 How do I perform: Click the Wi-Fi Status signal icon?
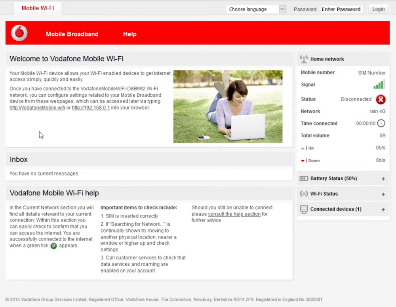(304, 194)
